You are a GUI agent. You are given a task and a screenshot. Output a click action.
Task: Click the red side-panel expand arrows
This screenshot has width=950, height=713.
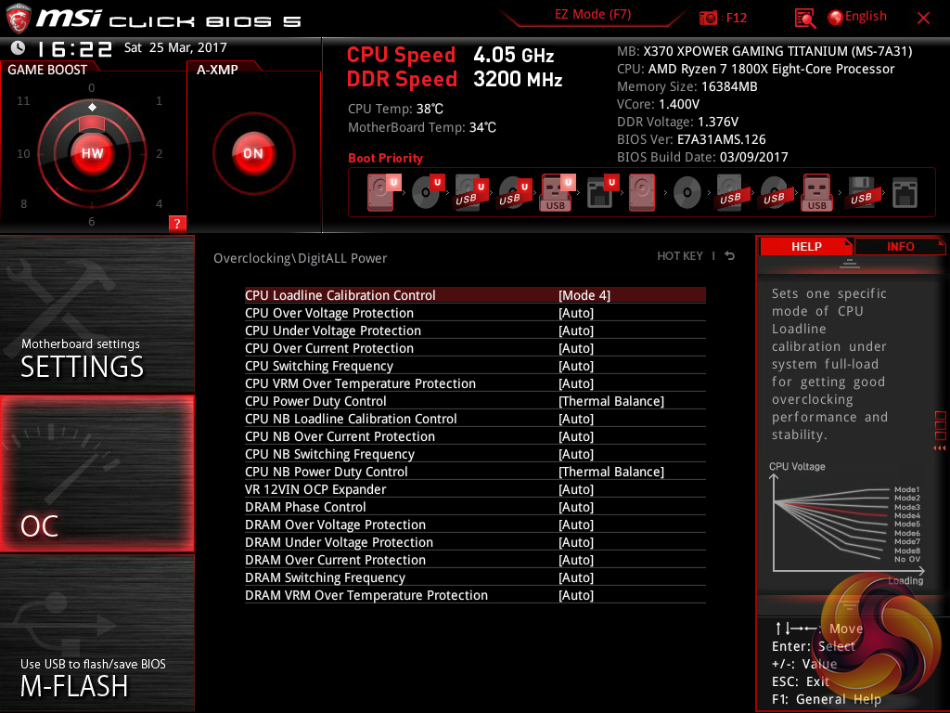click(939, 448)
